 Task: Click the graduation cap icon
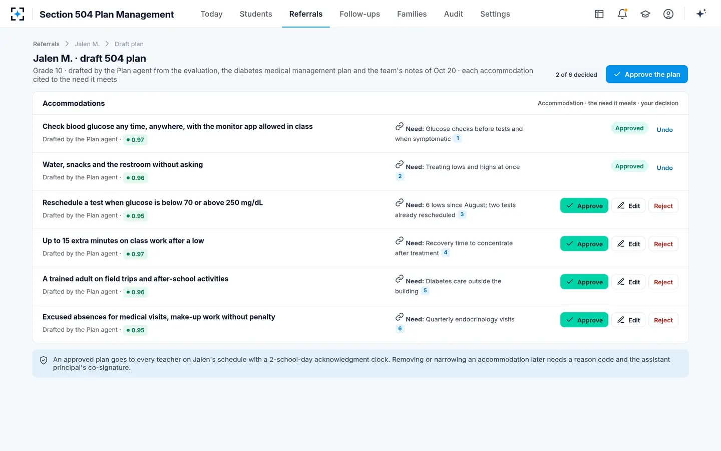click(x=645, y=14)
